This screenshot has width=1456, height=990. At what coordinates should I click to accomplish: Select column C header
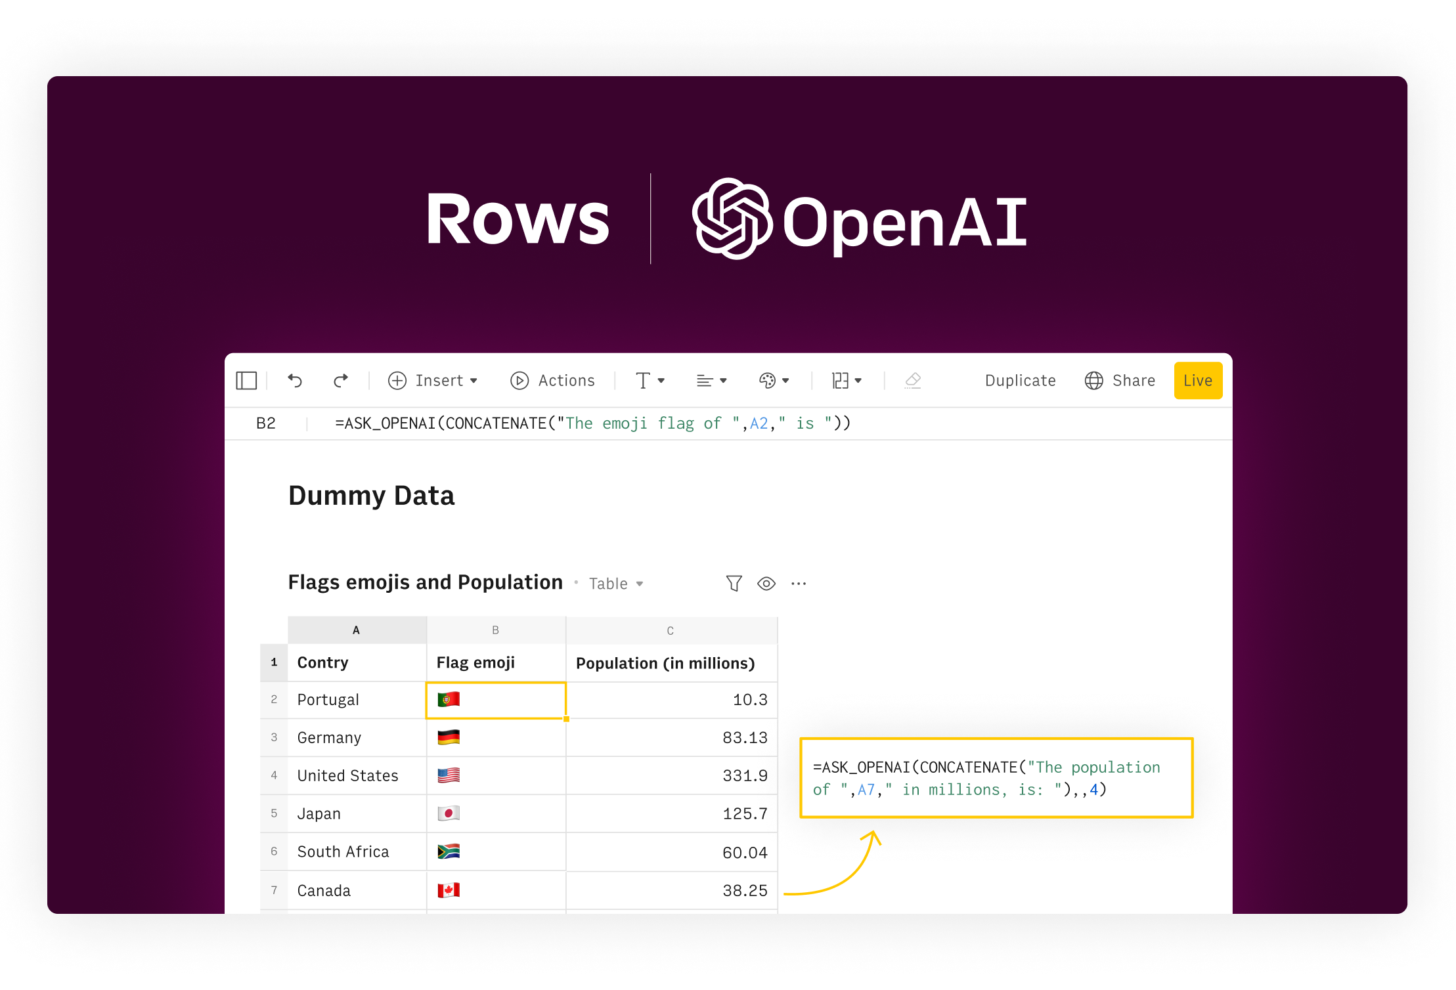[x=671, y=631]
